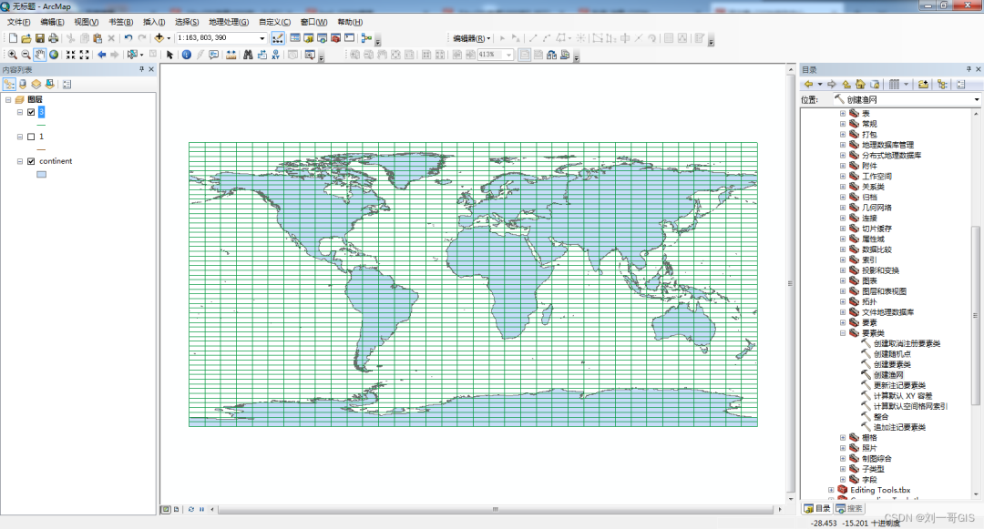Toggle visibility of layer 3

[x=31, y=112]
